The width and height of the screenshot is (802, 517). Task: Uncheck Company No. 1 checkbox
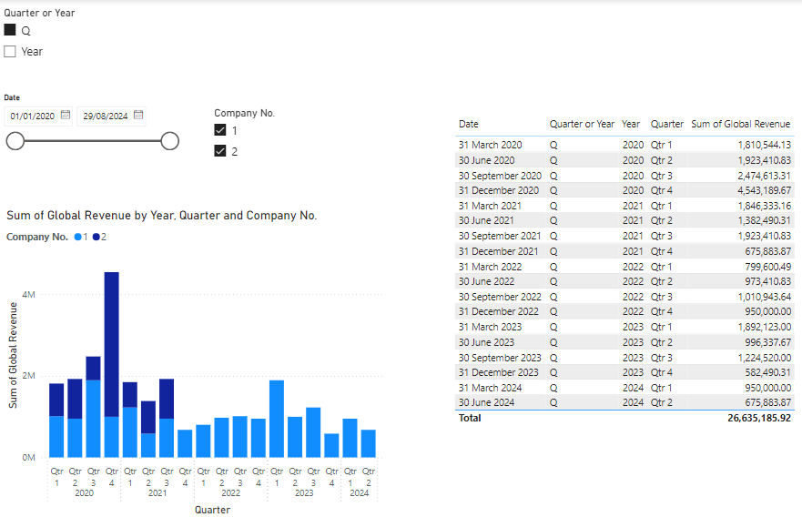(x=220, y=130)
